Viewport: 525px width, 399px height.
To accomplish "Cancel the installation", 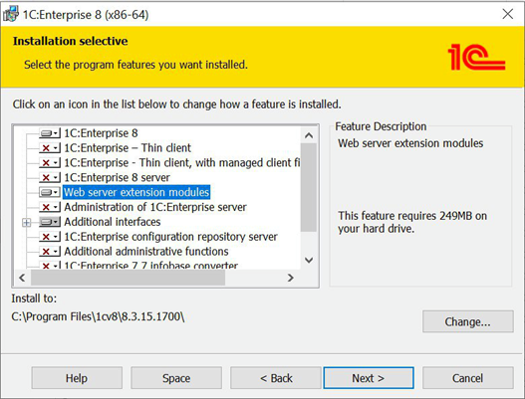I will [468, 378].
